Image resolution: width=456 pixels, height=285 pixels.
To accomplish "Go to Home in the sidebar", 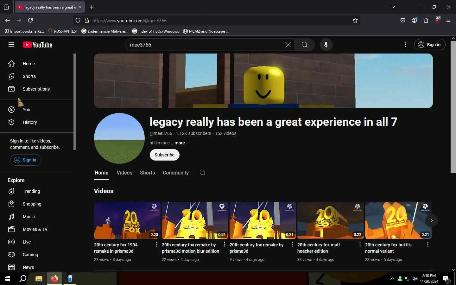I will click(x=37, y=64).
